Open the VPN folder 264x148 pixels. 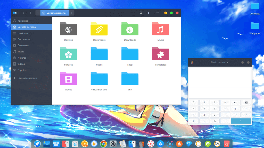tap(130, 79)
